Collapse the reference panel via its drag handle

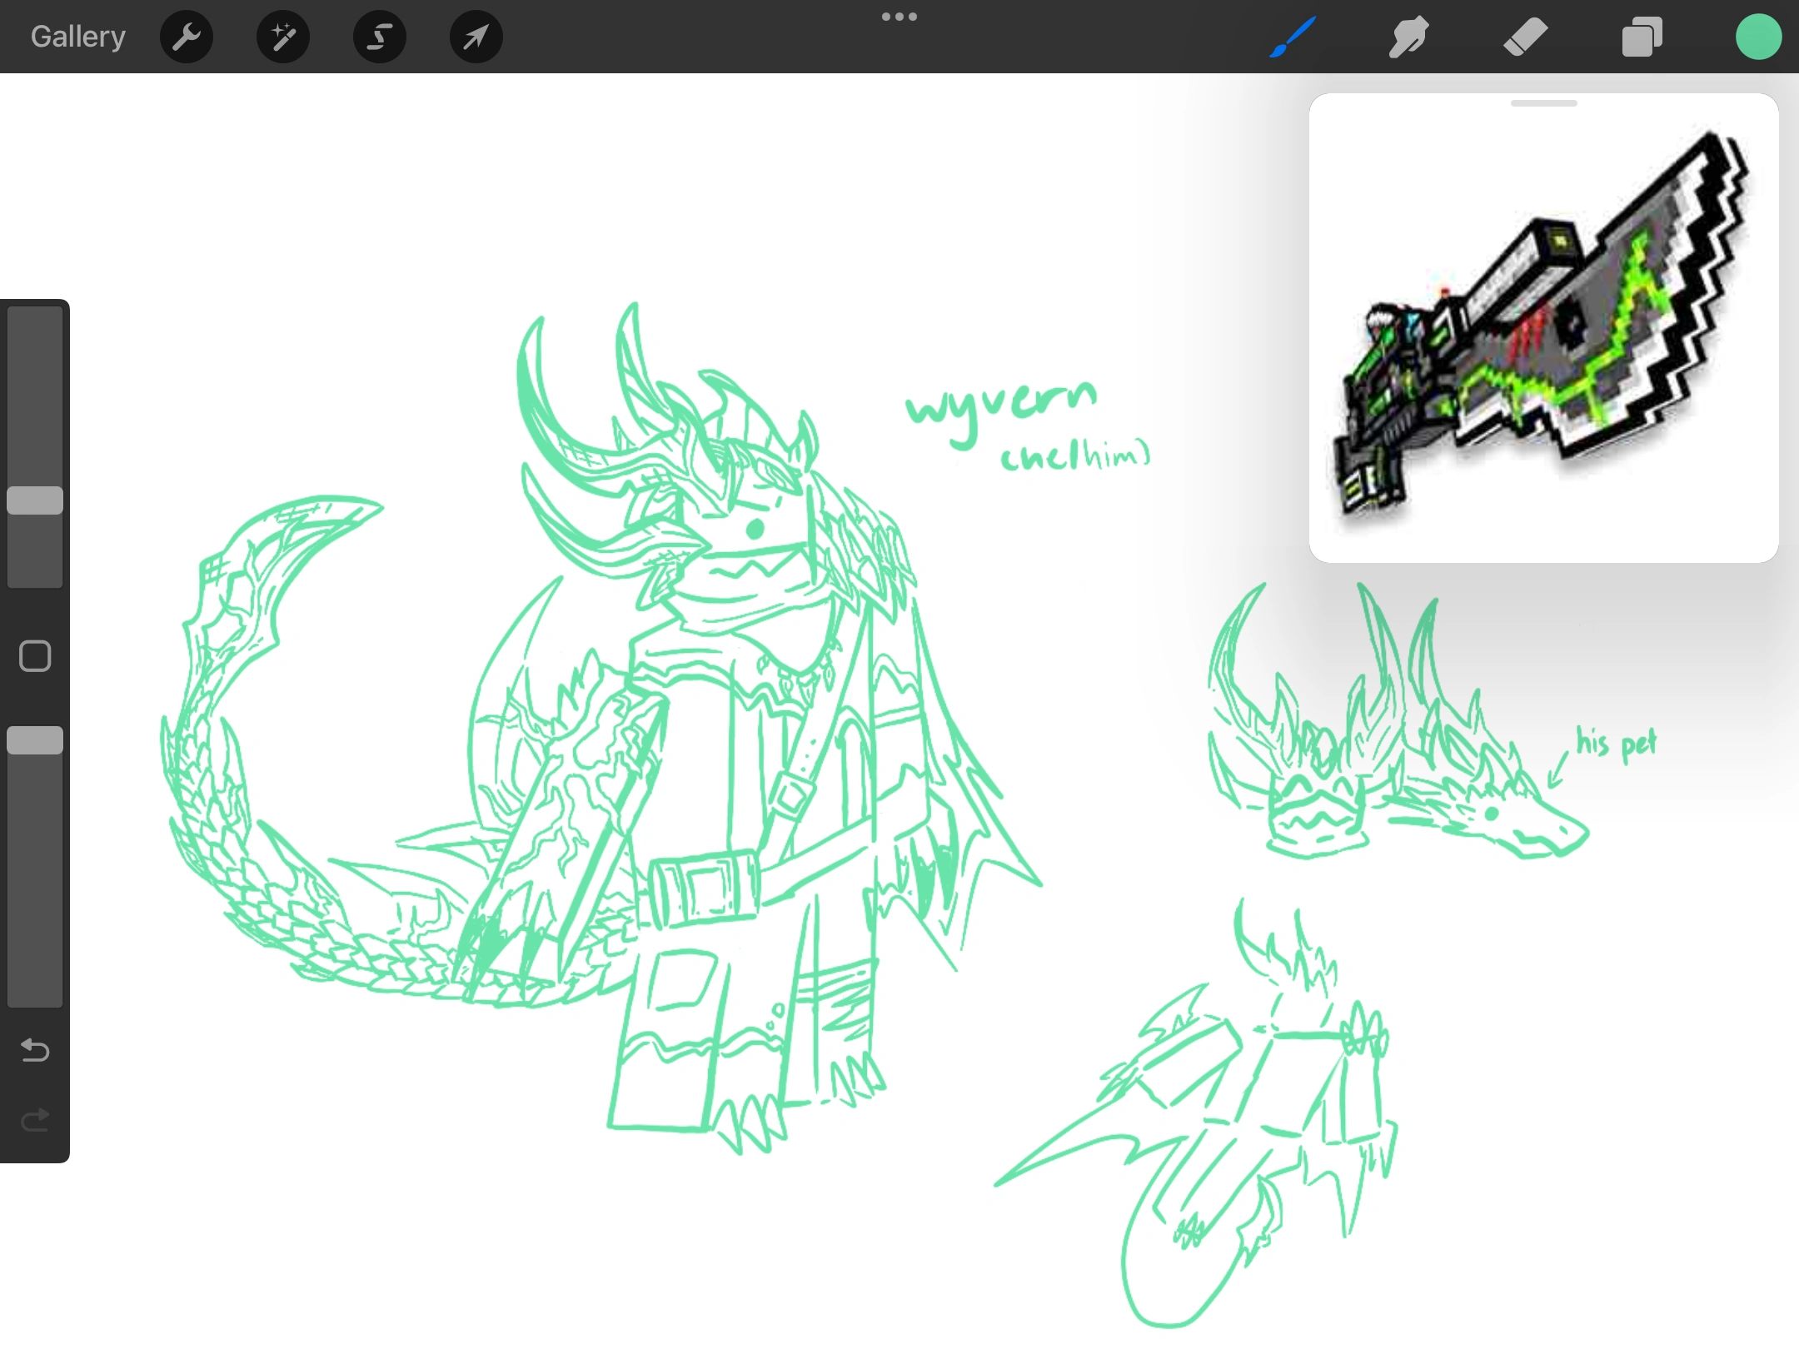1544,103
